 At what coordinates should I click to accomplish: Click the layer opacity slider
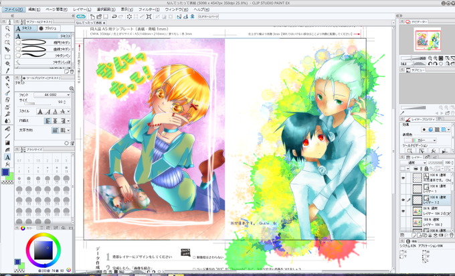(436, 163)
